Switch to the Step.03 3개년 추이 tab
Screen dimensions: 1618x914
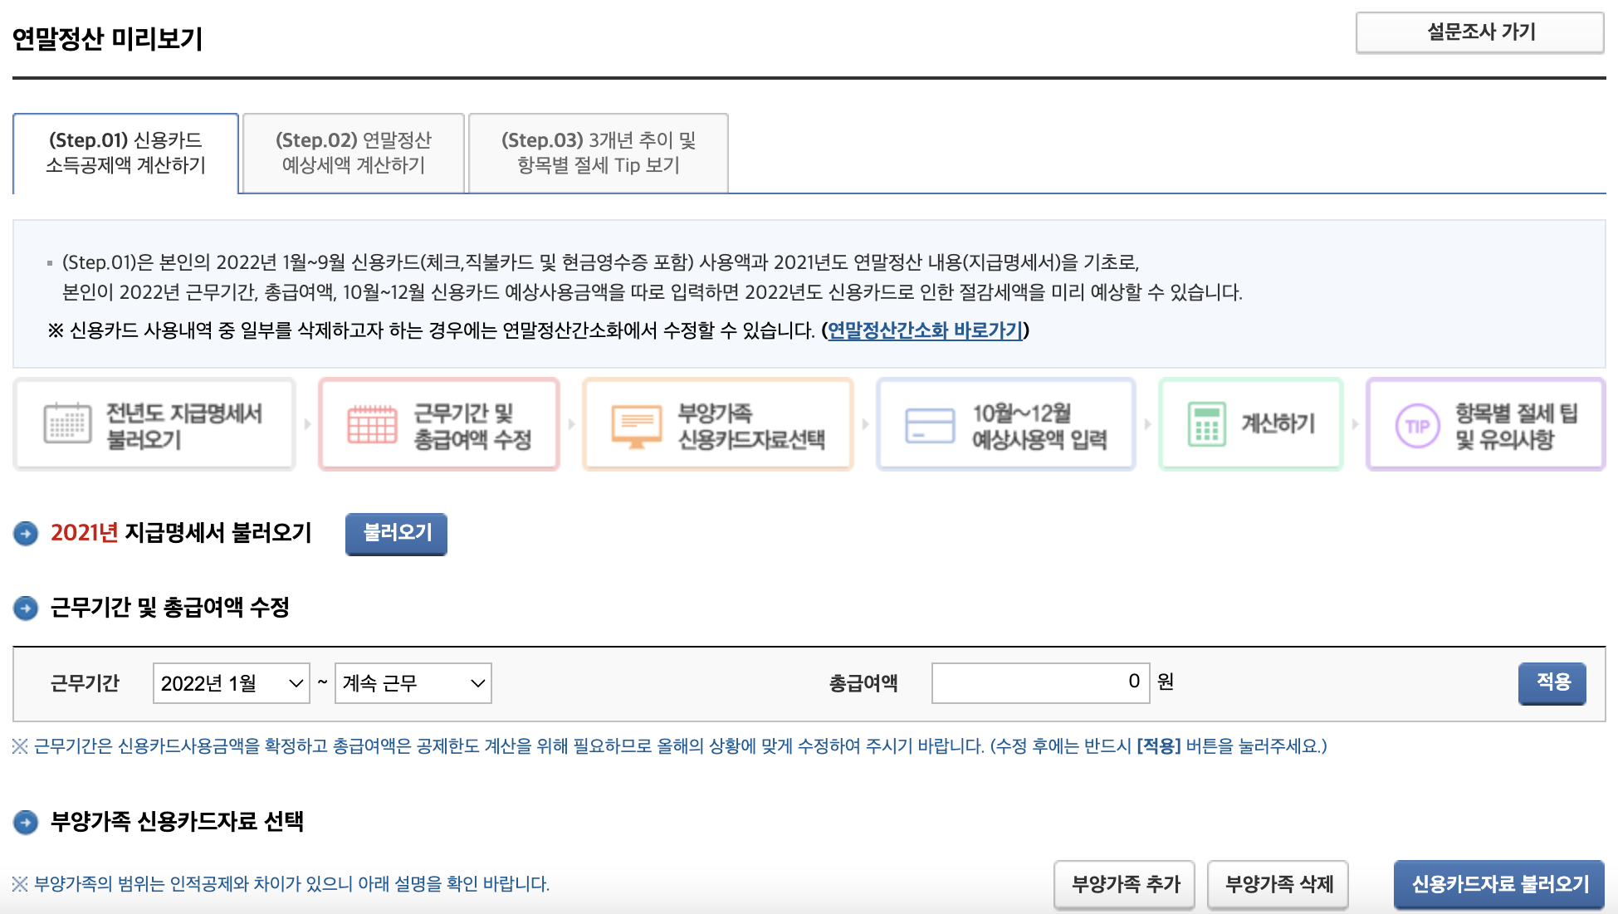598,153
